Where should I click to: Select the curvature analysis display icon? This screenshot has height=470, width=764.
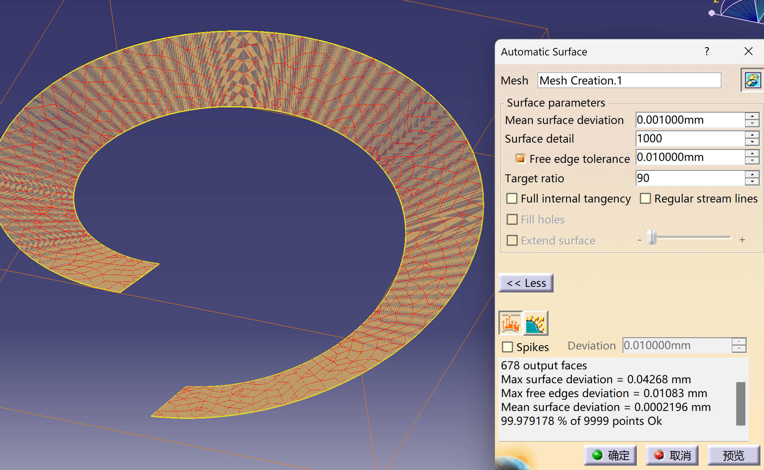click(536, 323)
